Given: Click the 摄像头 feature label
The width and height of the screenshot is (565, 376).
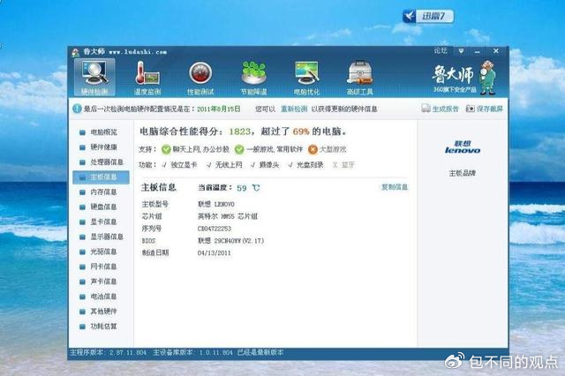Looking at the screenshot, I should click(269, 165).
